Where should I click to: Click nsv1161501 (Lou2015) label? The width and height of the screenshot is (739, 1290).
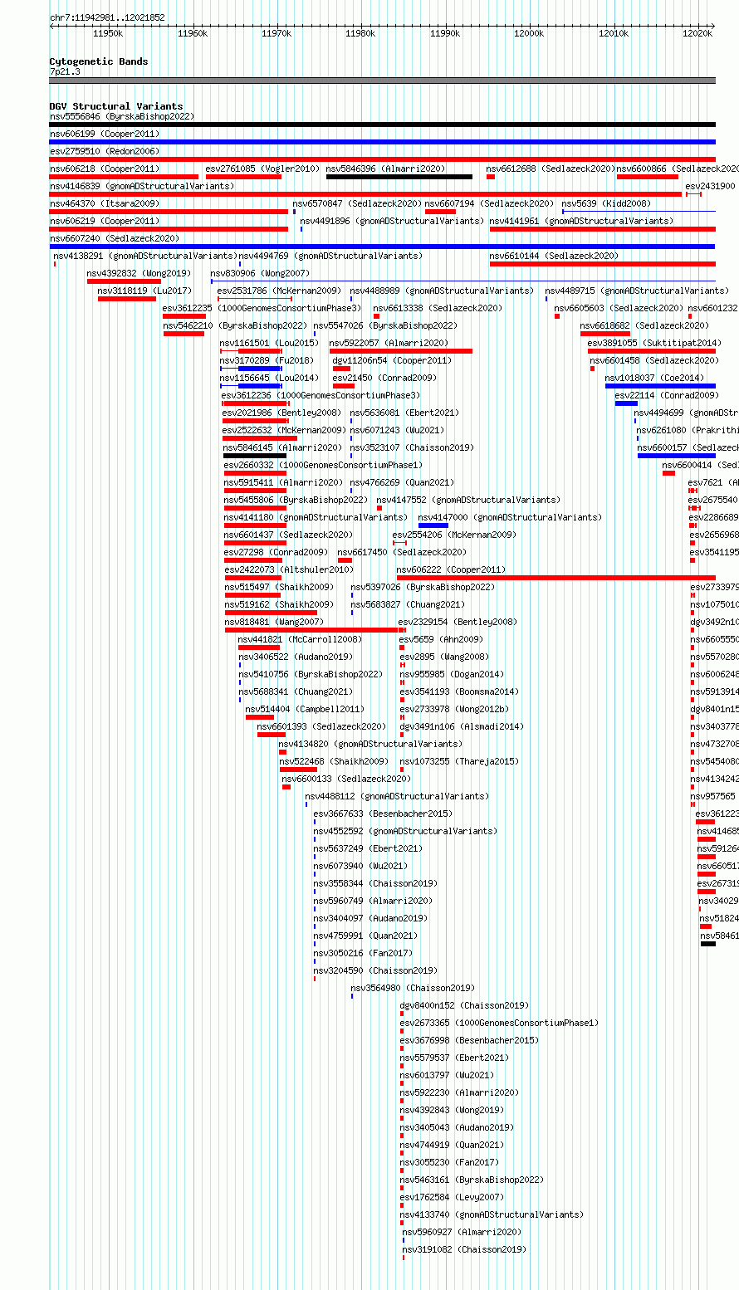[269, 344]
